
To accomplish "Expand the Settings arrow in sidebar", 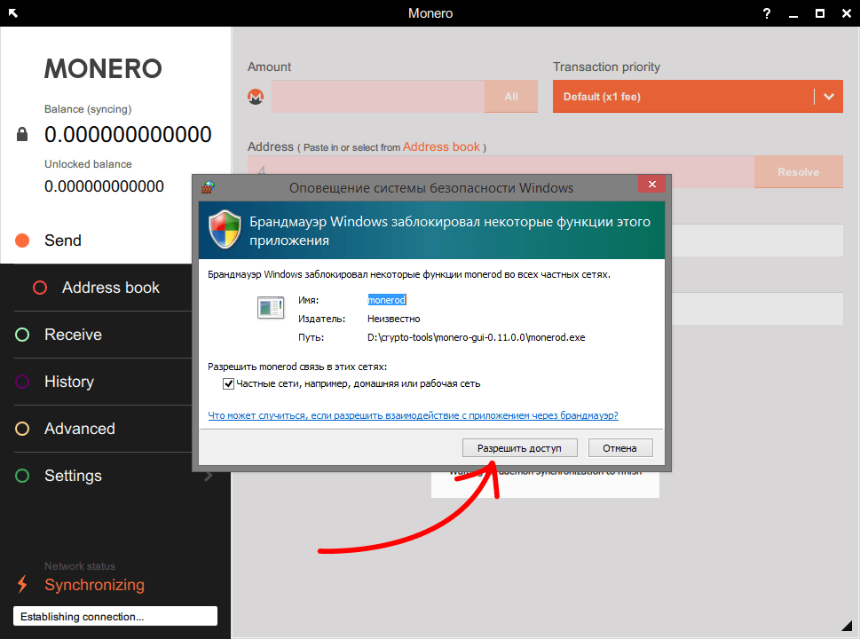I will (x=209, y=477).
